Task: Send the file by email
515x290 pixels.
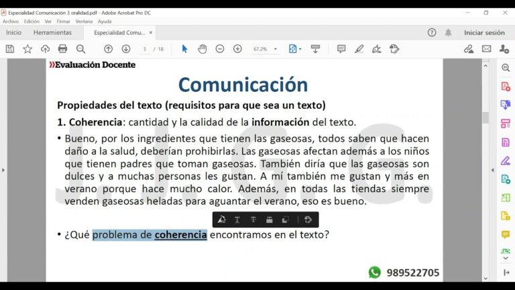Action: (x=486, y=49)
